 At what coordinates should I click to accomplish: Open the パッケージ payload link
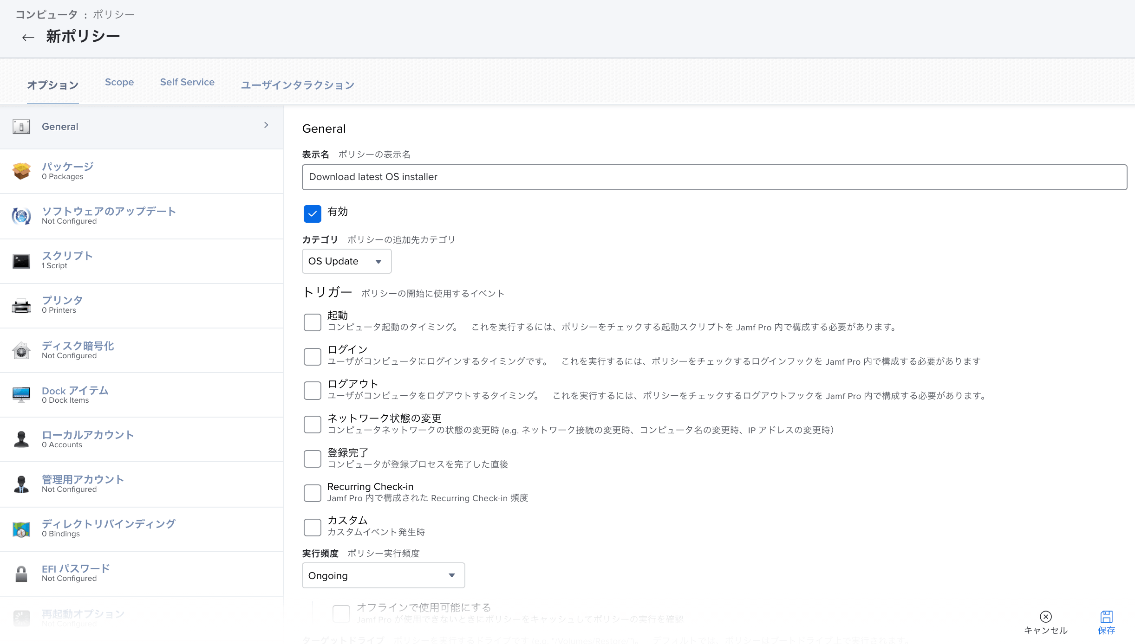pyautogui.click(x=68, y=167)
